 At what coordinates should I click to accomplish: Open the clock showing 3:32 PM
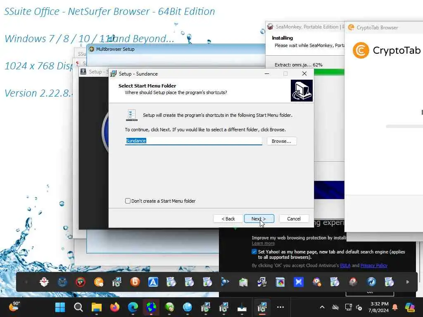point(379,307)
